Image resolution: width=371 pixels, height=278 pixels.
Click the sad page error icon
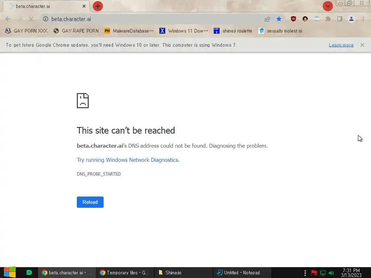[83, 101]
